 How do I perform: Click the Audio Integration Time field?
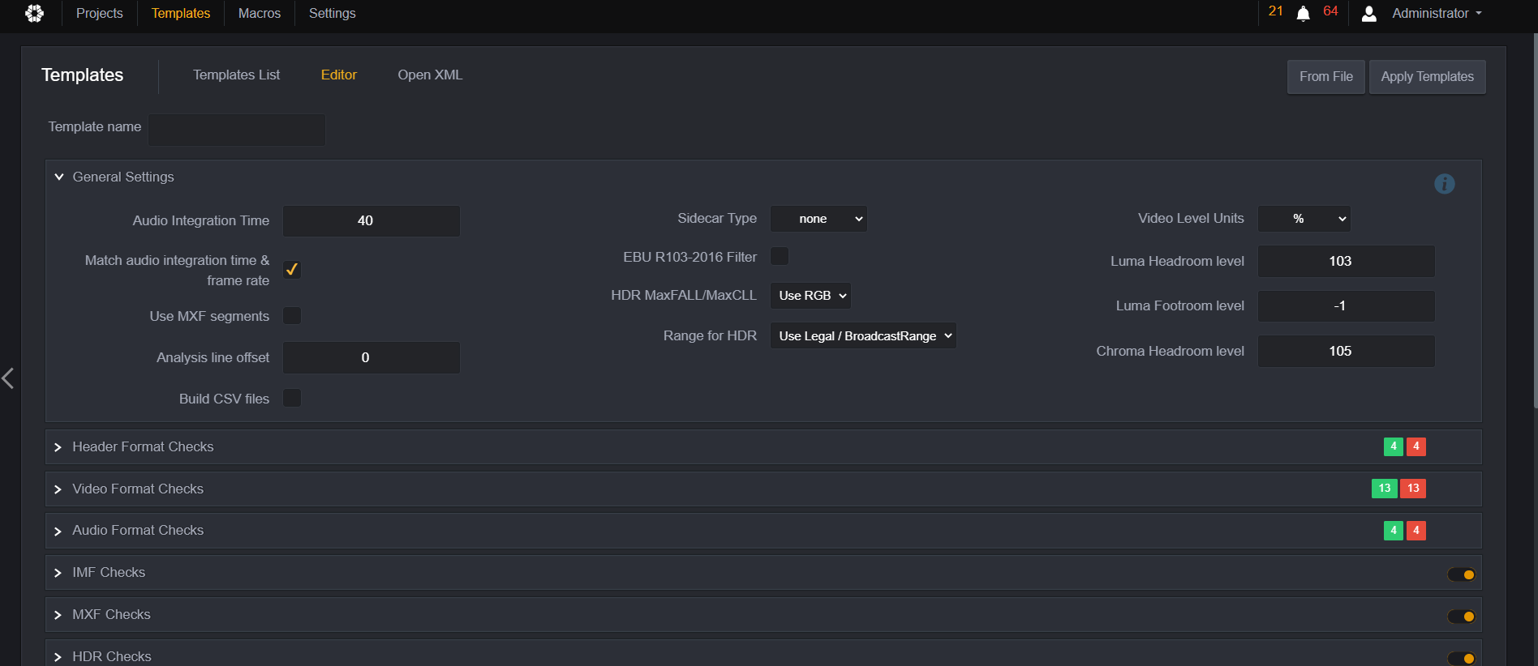tap(372, 221)
